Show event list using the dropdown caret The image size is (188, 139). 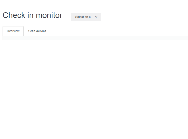96,17
